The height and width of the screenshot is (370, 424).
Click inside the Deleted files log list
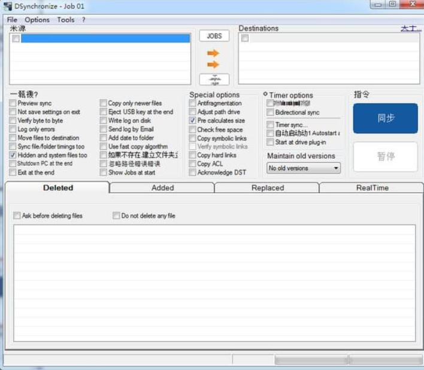[x=214, y=283]
